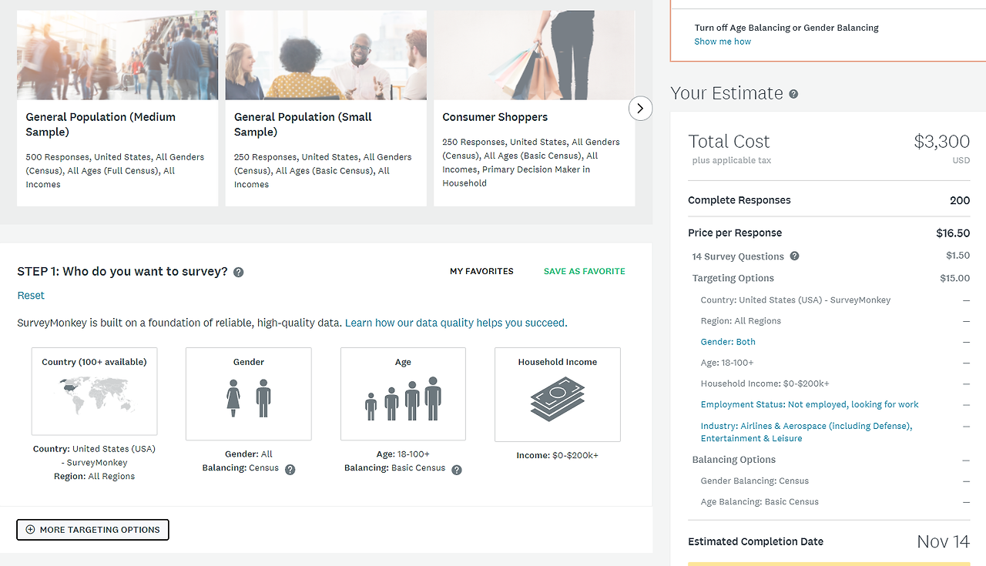Open the Age targeting tile
Screen dimensions: 986x566
(403, 394)
